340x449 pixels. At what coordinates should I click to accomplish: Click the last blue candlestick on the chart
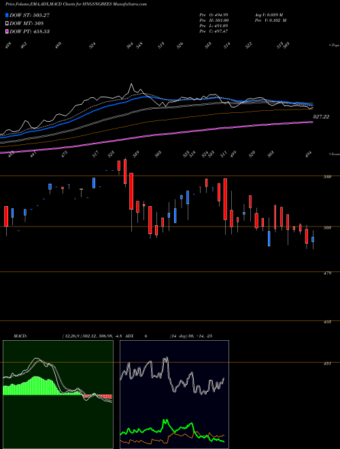pyautogui.click(x=313, y=239)
